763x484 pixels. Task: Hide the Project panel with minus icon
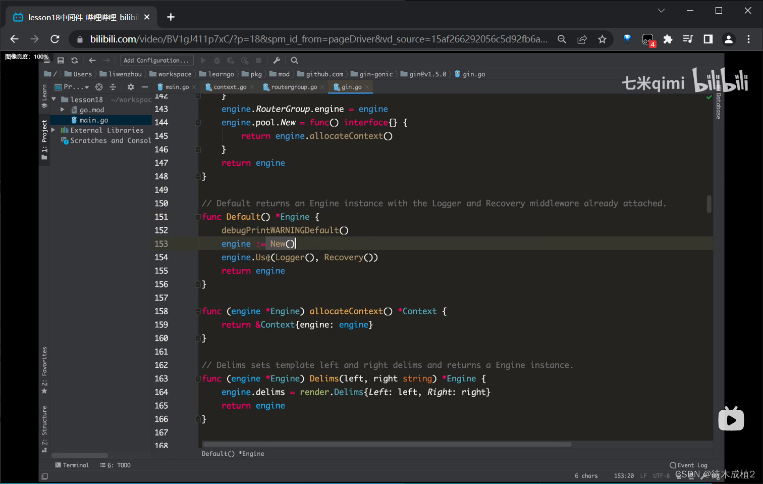point(144,87)
